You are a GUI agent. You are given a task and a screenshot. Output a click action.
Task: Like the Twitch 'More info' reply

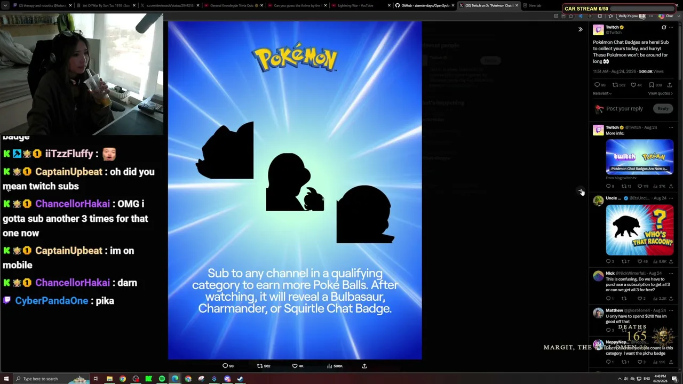[x=640, y=186]
